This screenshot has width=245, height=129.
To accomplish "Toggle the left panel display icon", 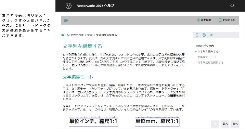I will point(66,20).
